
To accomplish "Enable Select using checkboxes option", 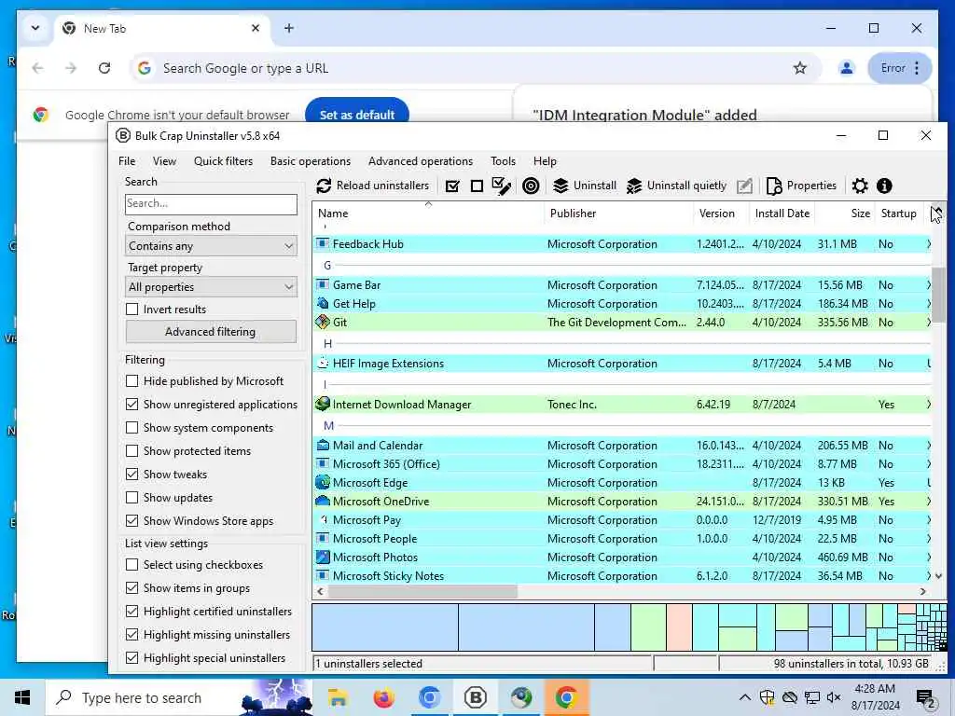I will click(x=131, y=565).
